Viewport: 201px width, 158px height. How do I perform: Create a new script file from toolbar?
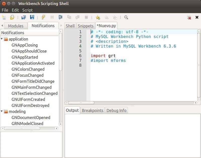(4, 17)
